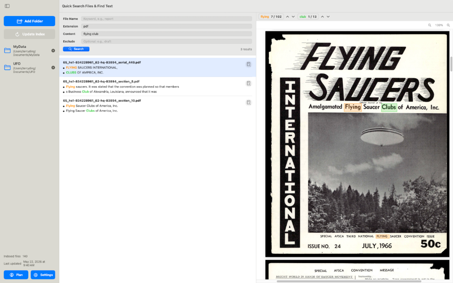Click the 'CLUBS OF AMERICA, INC.' snippet line
The image size is (453, 283).
(84, 73)
